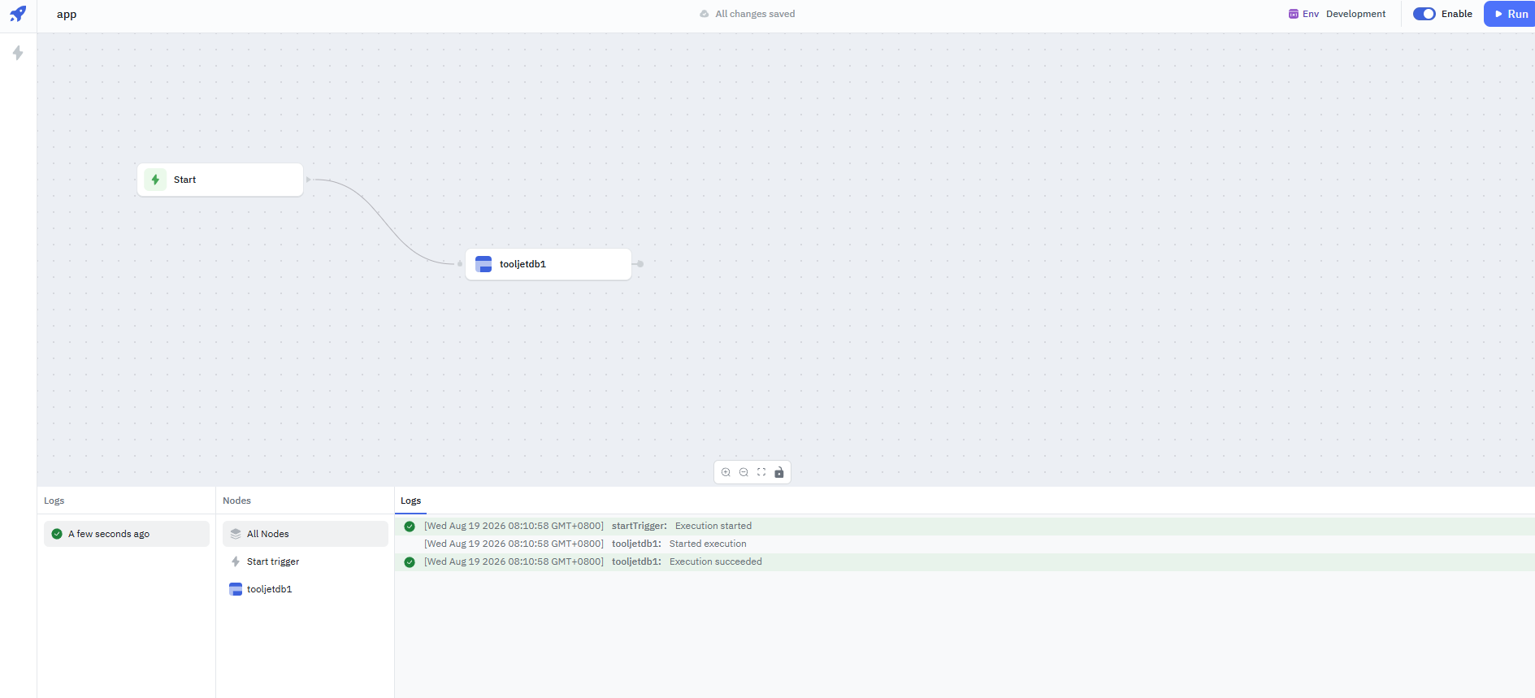
Task: Click the All Nodes layers icon
Action: pos(236,534)
